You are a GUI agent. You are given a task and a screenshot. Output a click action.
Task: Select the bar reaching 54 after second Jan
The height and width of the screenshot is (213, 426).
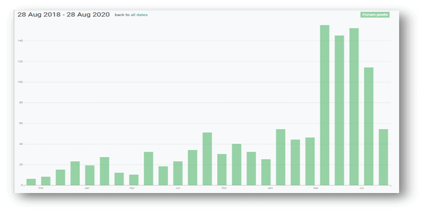click(281, 157)
